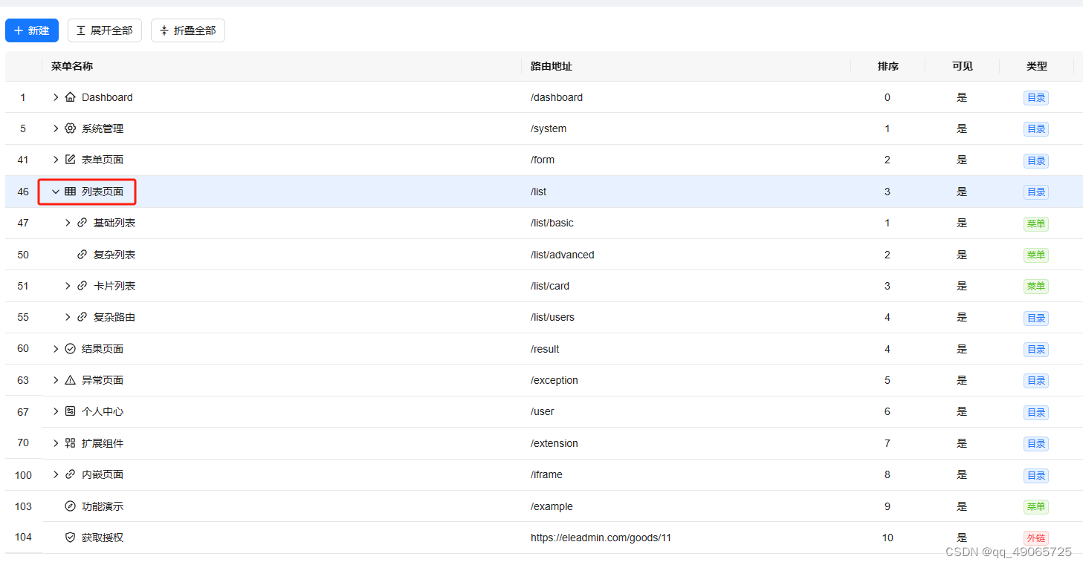Select the /list/users route text

pyautogui.click(x=553, y=317)
